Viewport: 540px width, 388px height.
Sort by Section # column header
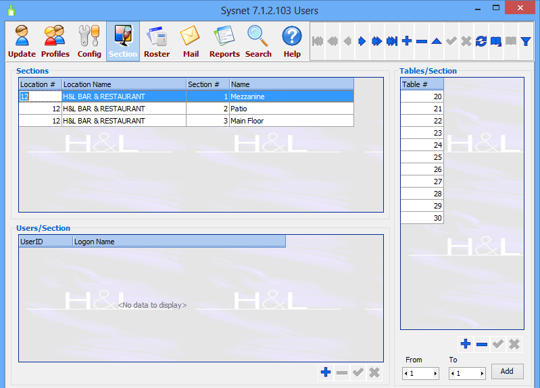click(x=208, y=84)
